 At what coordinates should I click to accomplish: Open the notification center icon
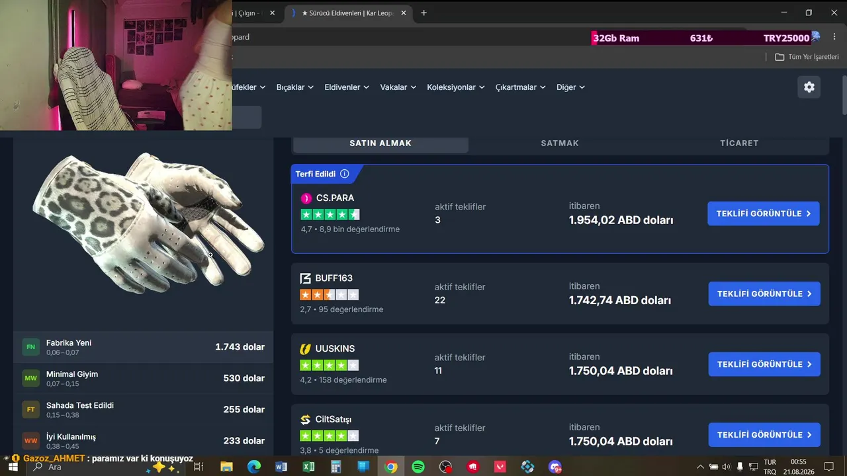pos(828,467)
